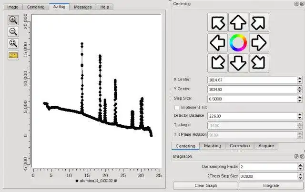Image resolution: width=305 pixels, height=192 pixels.
Task: Decrease the Detector Distance with its stepper
Action: pos(300,118)
